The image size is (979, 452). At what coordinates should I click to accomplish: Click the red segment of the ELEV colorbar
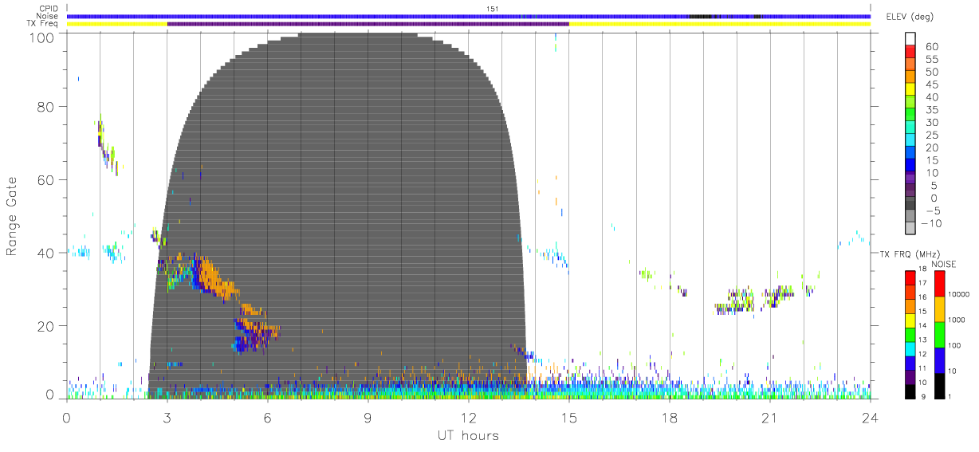(x=911, y=52)
